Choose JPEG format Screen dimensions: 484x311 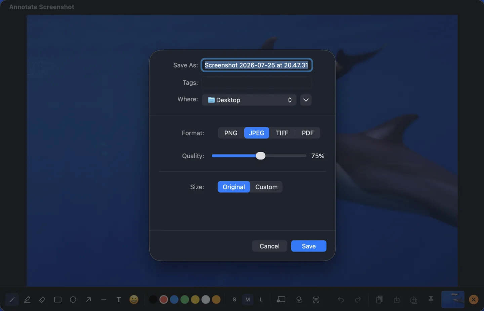[x=256, y=133]
